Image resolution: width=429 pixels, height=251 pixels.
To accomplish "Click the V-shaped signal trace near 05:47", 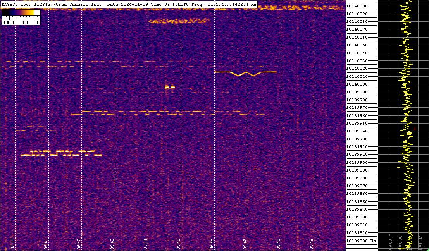I will 246,73.
